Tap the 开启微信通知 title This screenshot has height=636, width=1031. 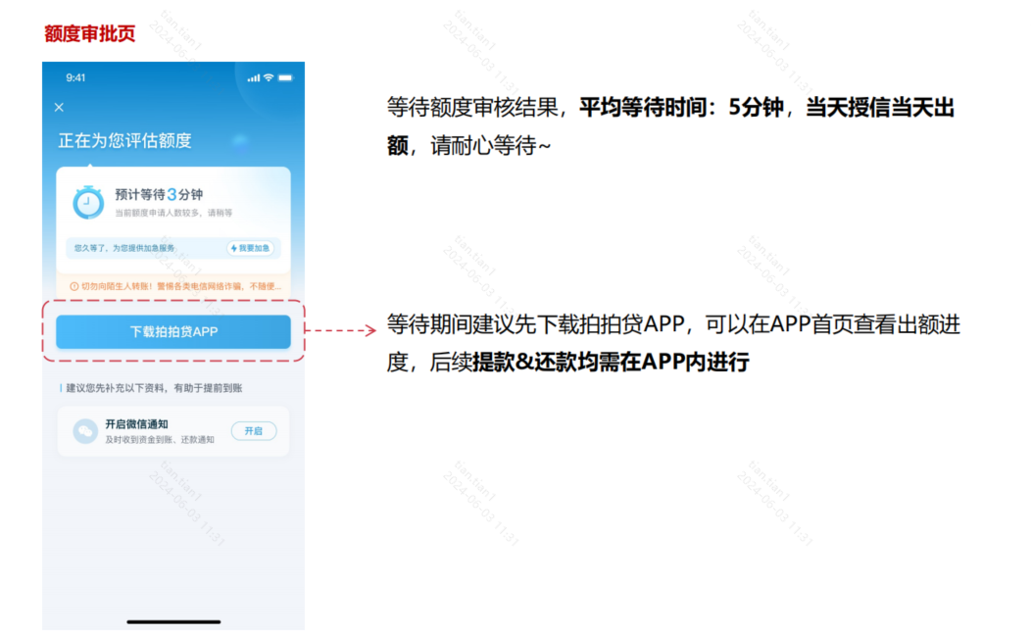pos(137,424)
